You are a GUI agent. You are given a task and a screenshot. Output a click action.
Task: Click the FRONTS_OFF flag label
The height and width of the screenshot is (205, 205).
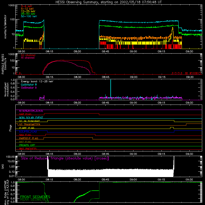[27, 145]
